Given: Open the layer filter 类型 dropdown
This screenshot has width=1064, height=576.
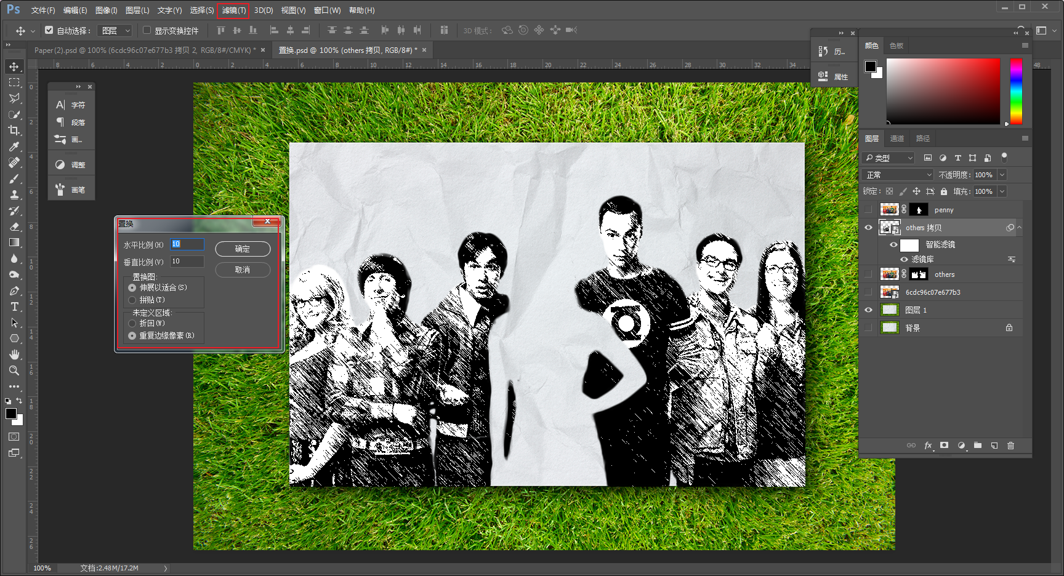Looking at the screenshot, I should [889, 158].
